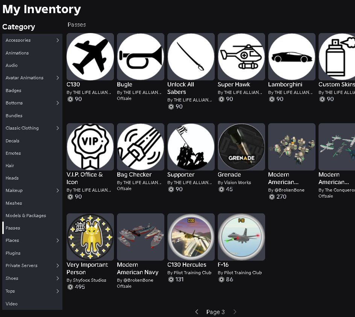355x317 pixels.
Task: Open the V.I.P. Office & Icon badge image
Action: click(90, 147)
